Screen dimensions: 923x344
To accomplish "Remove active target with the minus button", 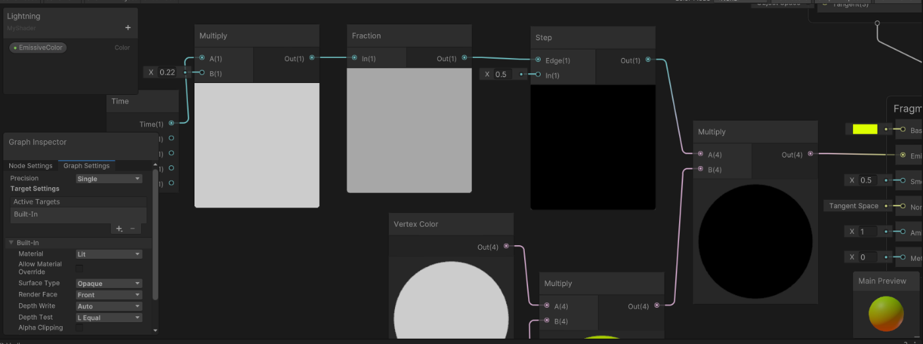I will coord(132,229).
